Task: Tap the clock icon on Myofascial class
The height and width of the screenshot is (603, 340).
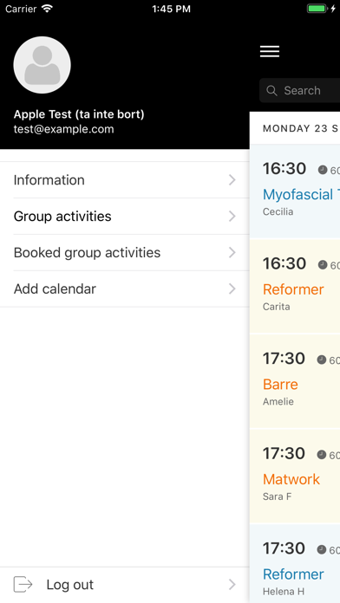Action: [x=323, y=170]
